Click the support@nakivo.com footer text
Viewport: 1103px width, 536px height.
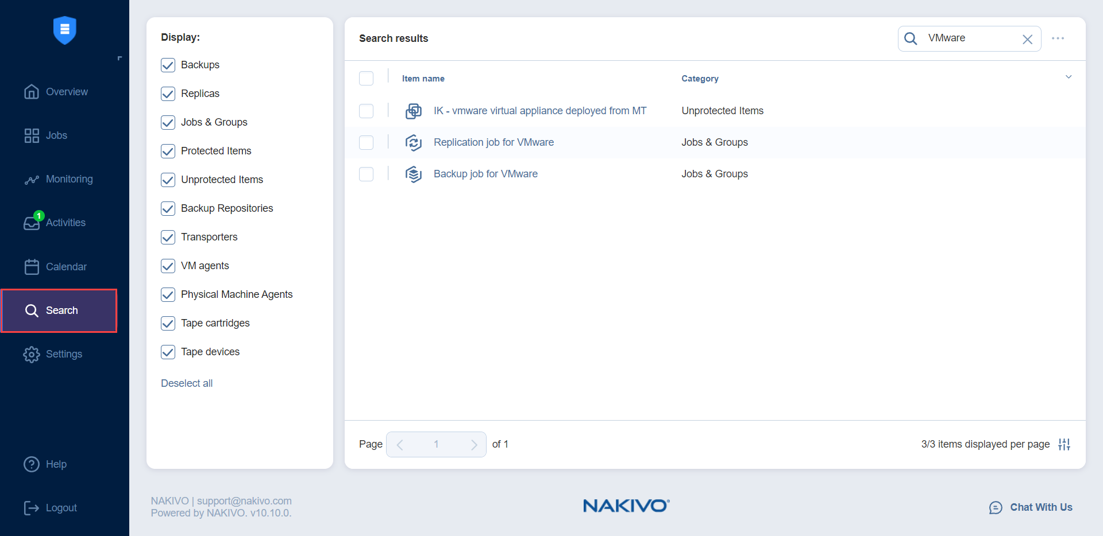pos(244,501)
